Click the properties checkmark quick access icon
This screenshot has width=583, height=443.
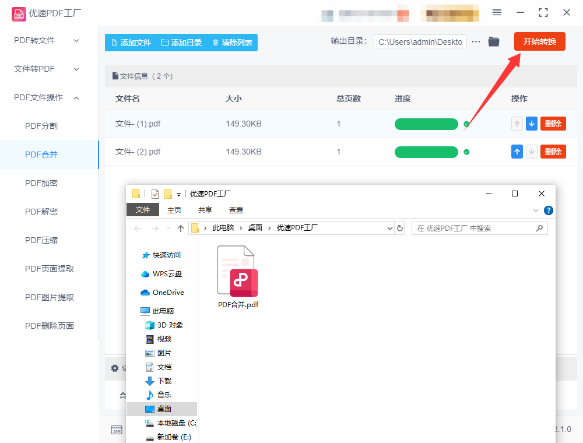coord(155,194)
